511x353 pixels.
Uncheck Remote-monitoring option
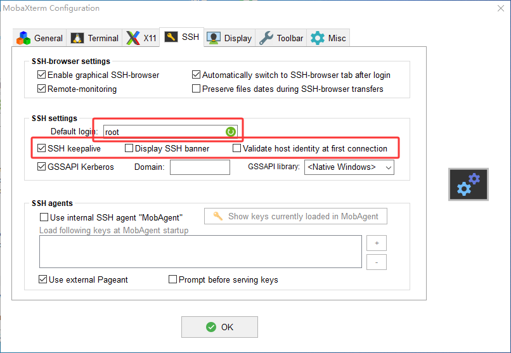[x=41, y=89]
